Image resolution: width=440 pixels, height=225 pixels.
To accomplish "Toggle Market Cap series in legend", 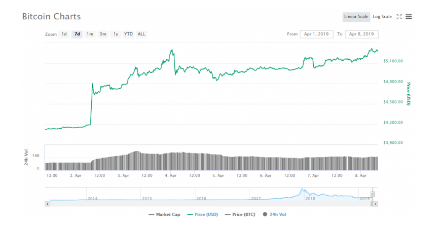I will [164, 214].
